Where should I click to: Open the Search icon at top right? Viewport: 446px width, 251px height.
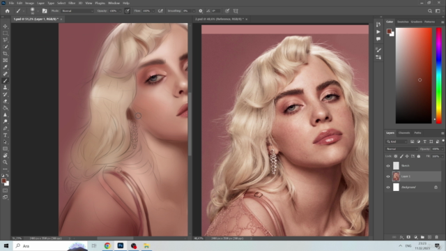tap(430, 11)
